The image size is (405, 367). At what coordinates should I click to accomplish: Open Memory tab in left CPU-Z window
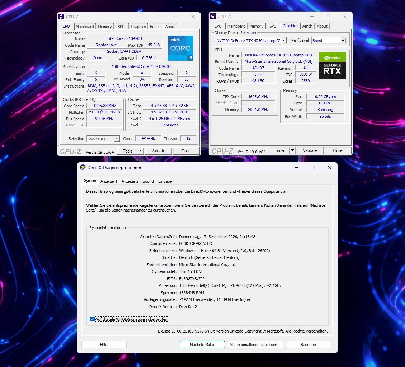coord(105,27)
